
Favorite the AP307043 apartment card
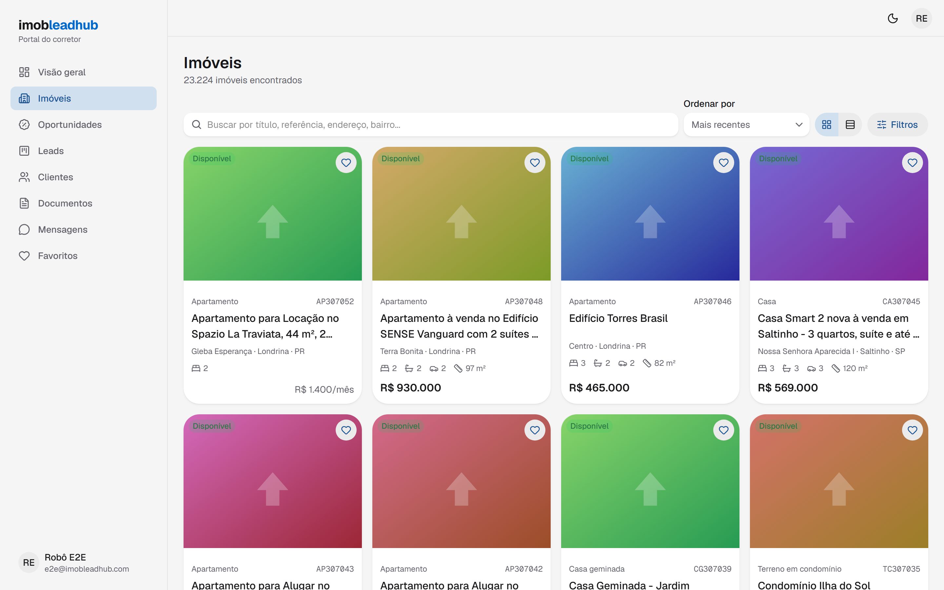click(x=346, y=430)
